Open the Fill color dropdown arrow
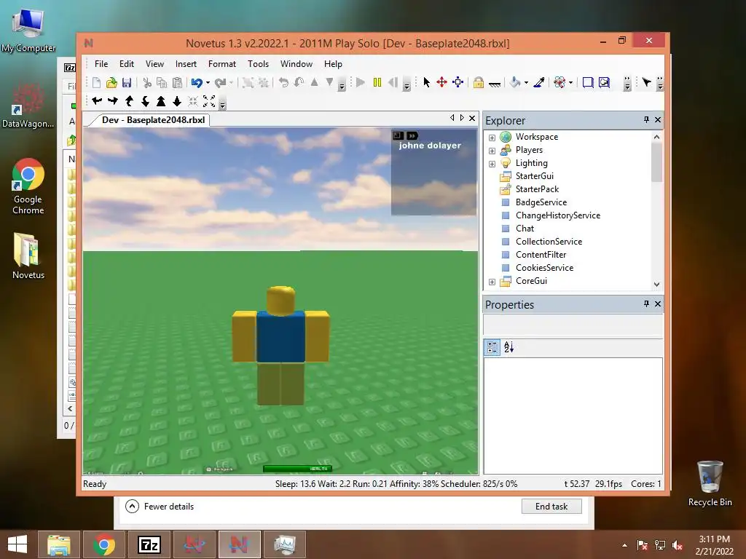The height and width of the screenshot is (559, 746). (x=526, y=83)
